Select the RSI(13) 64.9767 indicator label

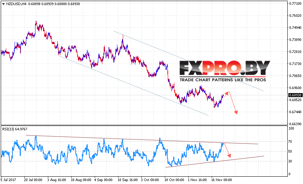click(15, 129)
